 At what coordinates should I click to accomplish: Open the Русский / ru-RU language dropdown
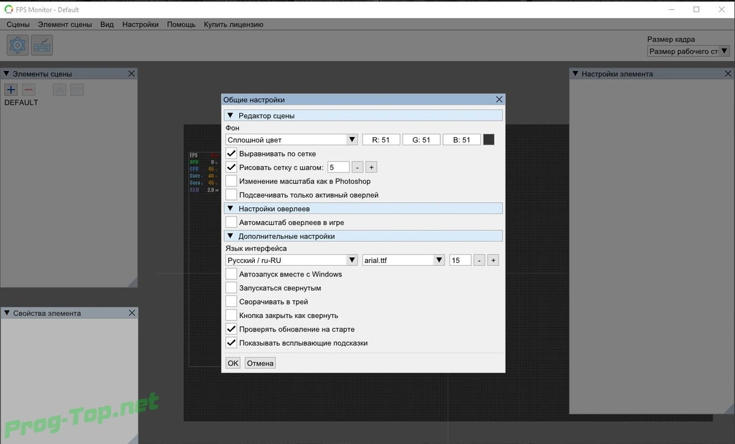(x=292, y=260)
